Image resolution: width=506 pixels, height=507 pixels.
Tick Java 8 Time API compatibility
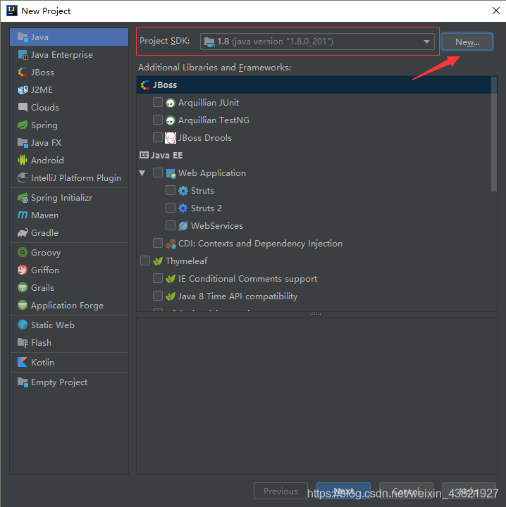158,296
